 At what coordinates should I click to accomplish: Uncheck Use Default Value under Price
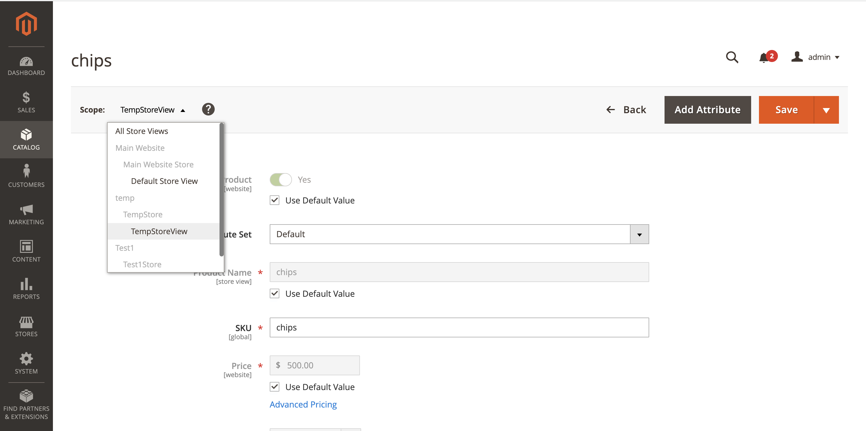coord(275,387)
